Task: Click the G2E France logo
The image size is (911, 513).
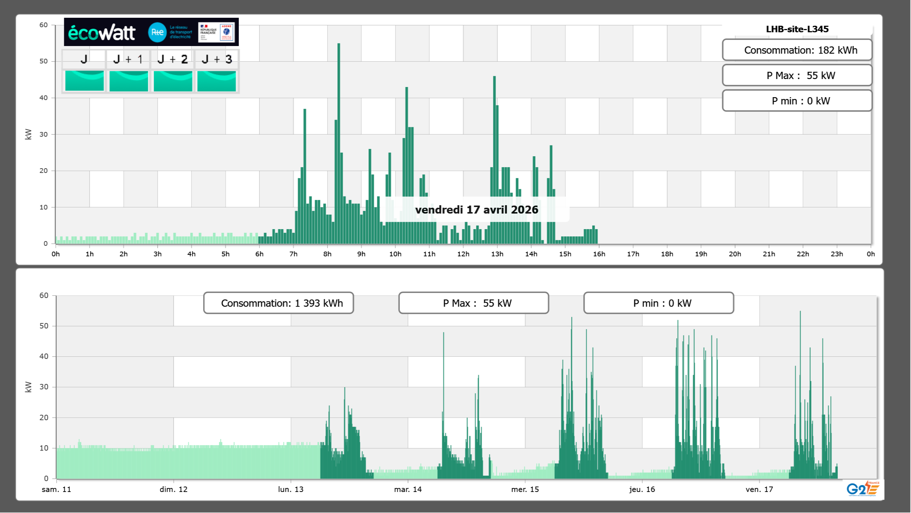Action: [x=863, y=489]
